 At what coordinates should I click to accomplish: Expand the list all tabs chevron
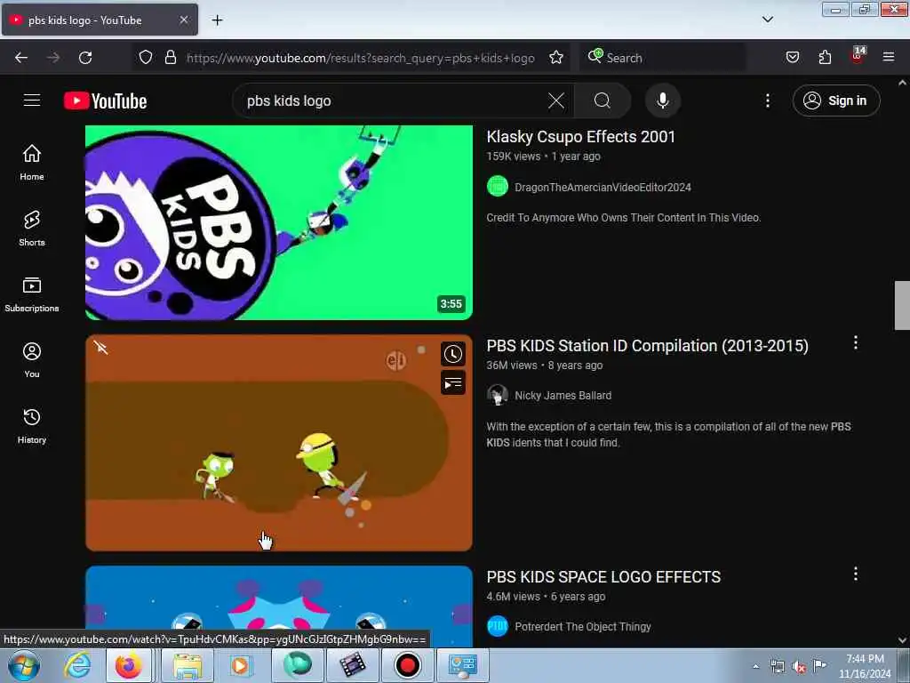pos(768,20)
